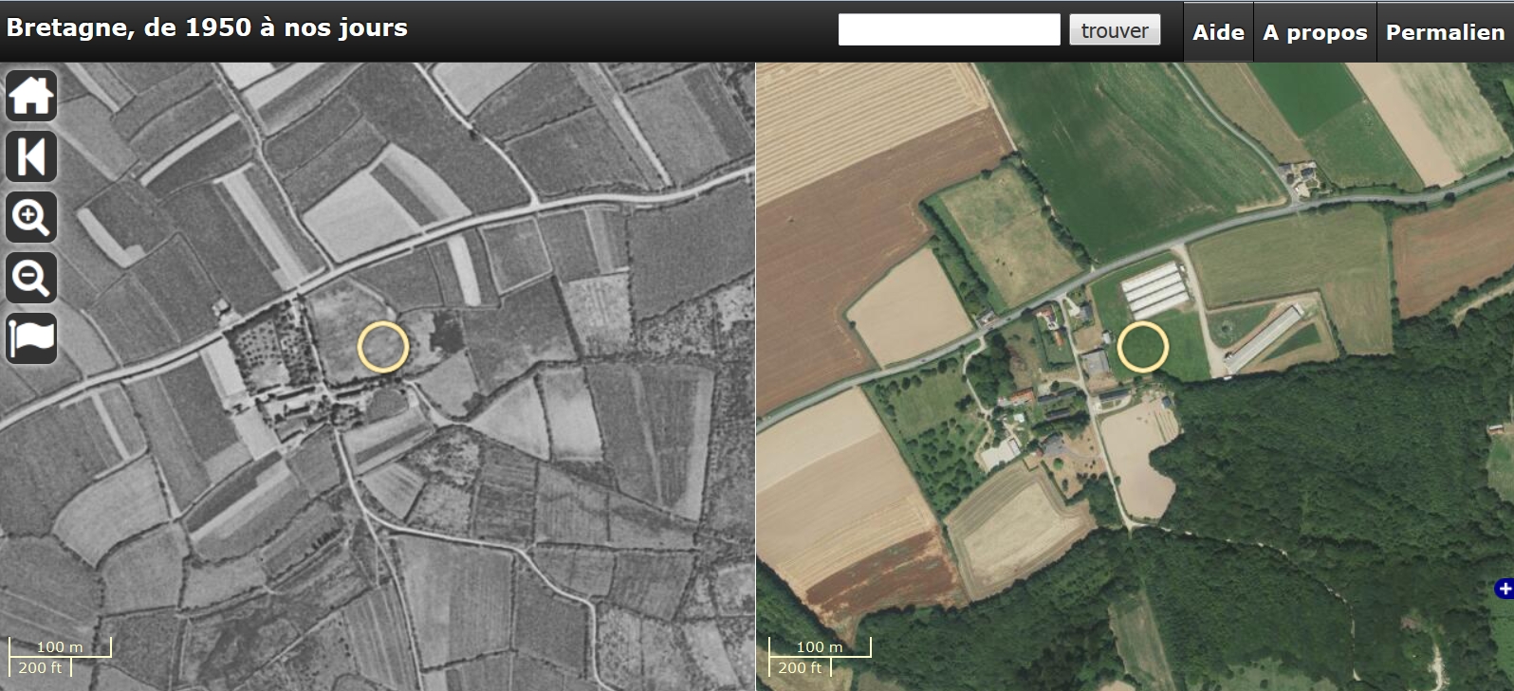This screenshot has width=1514, height=691.
Task: Click the previous view arrow icon
Action: click(x=31, y=156)
